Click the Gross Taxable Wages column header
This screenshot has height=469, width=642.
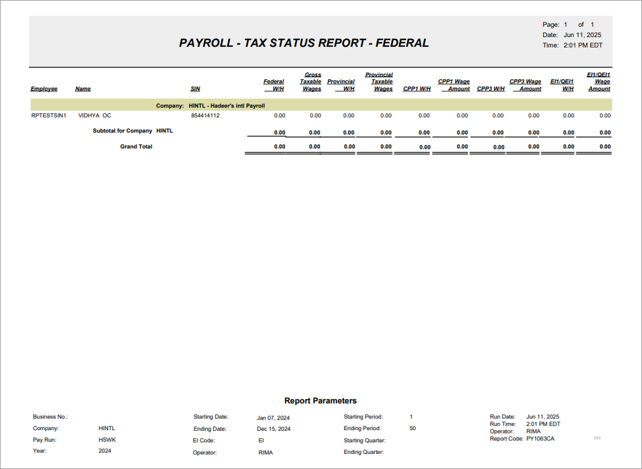310,82
